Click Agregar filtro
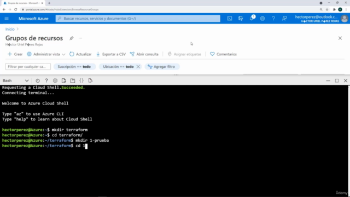This screenshot has width=350, height=197. (162, 67)
